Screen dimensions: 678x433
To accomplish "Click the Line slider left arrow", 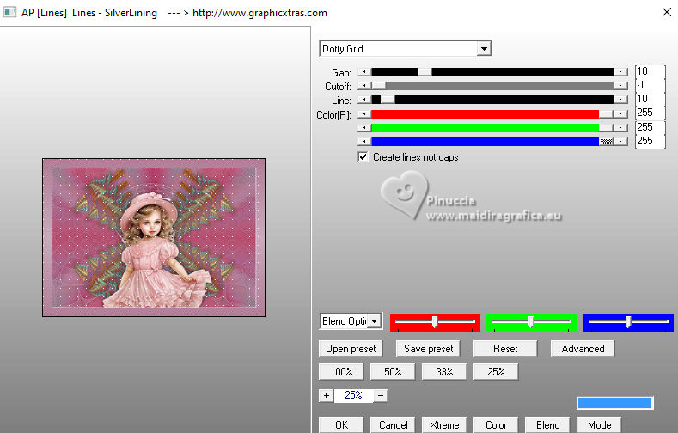I will 364,100.
